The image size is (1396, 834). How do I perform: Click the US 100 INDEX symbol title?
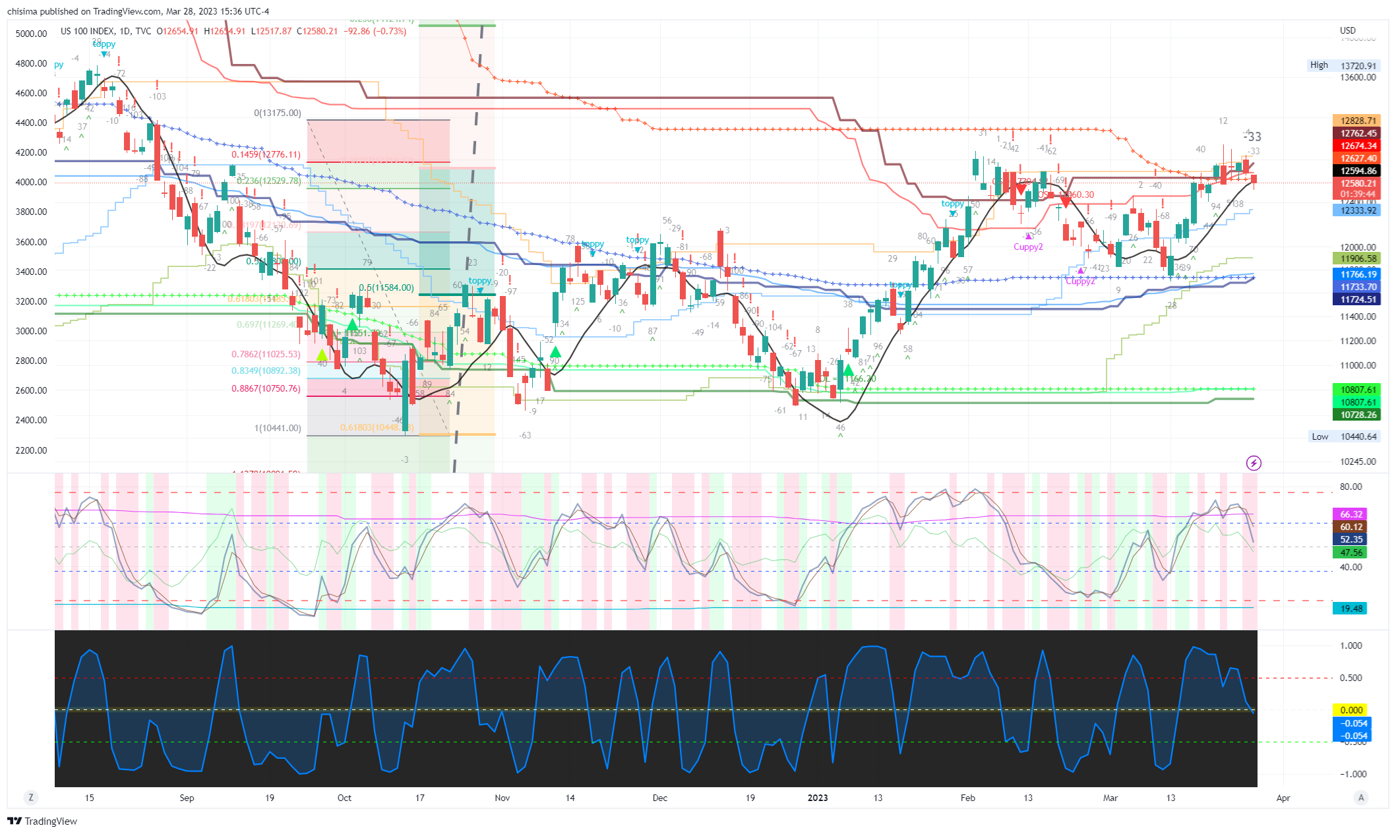pos(87,31)
